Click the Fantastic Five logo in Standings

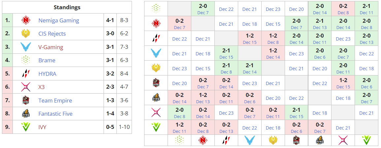[26, 114]
